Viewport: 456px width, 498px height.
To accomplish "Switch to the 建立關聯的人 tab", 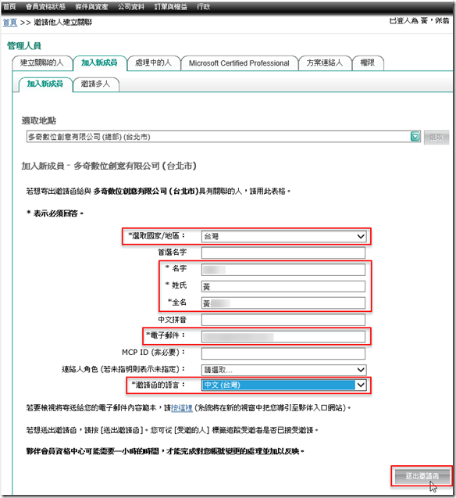I will tap(42, 63).
